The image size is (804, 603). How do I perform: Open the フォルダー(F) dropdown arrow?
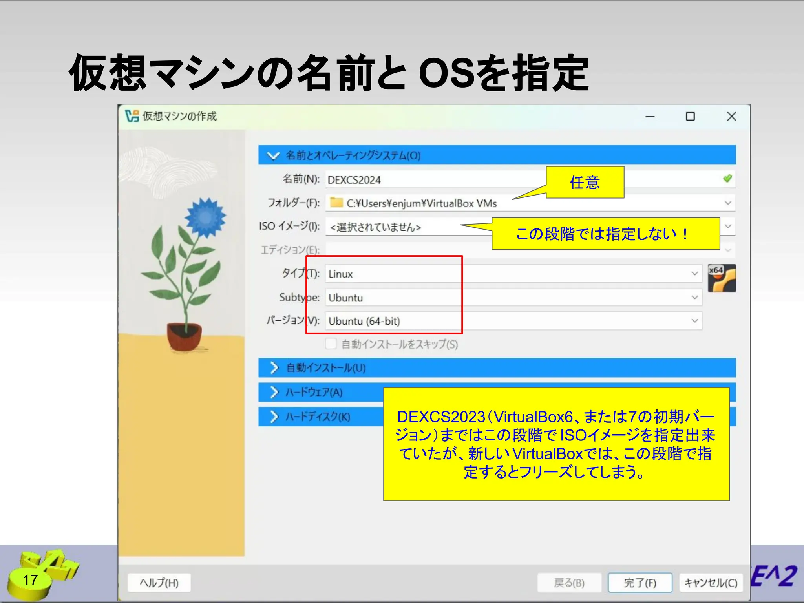728,203
